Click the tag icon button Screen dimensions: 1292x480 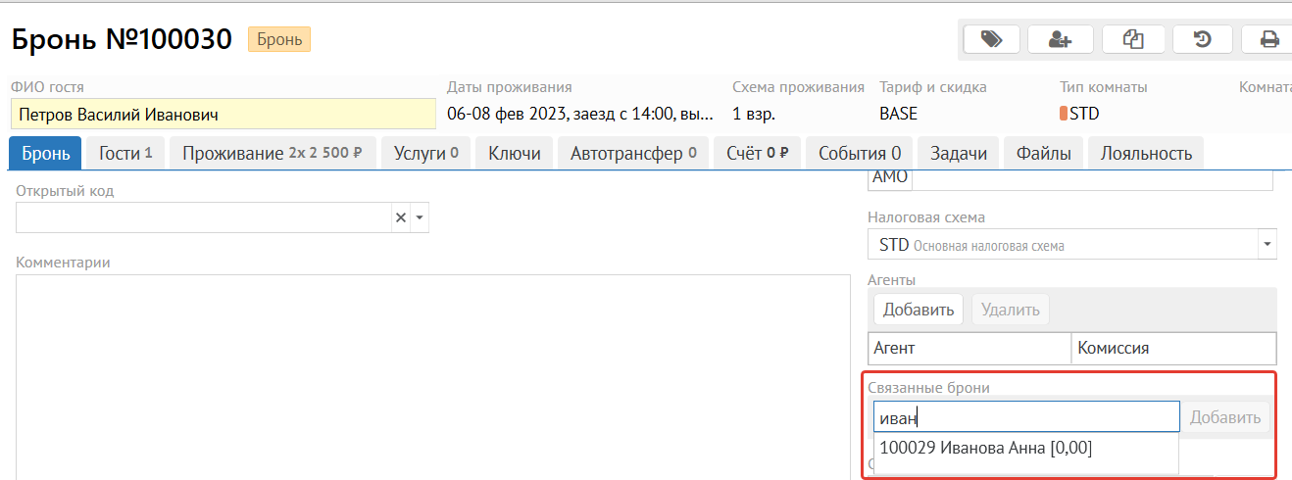tap(991, 39)
